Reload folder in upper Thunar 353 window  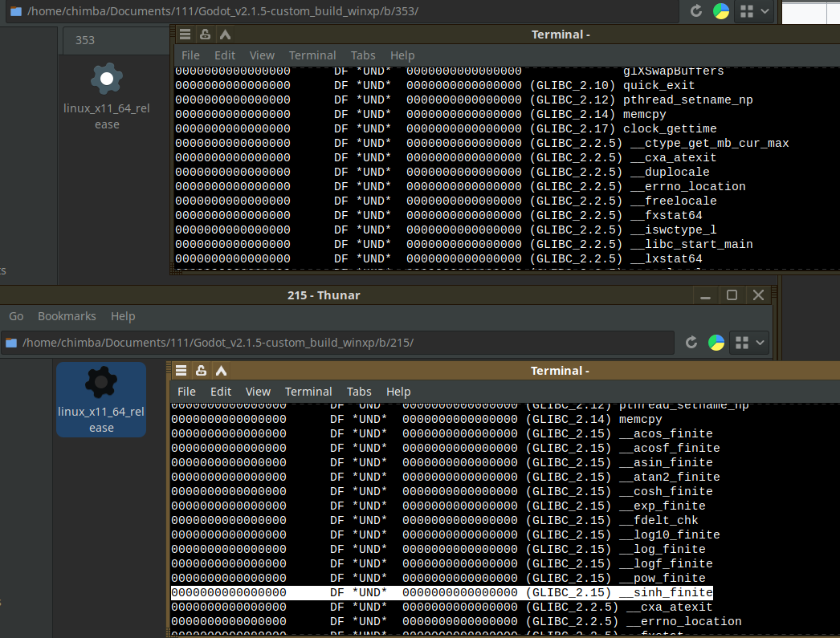coord(696,10)
